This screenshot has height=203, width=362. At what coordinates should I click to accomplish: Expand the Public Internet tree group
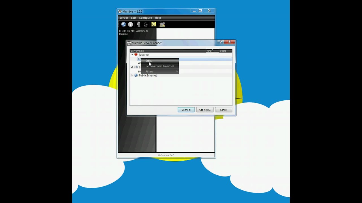coord(132,75)
